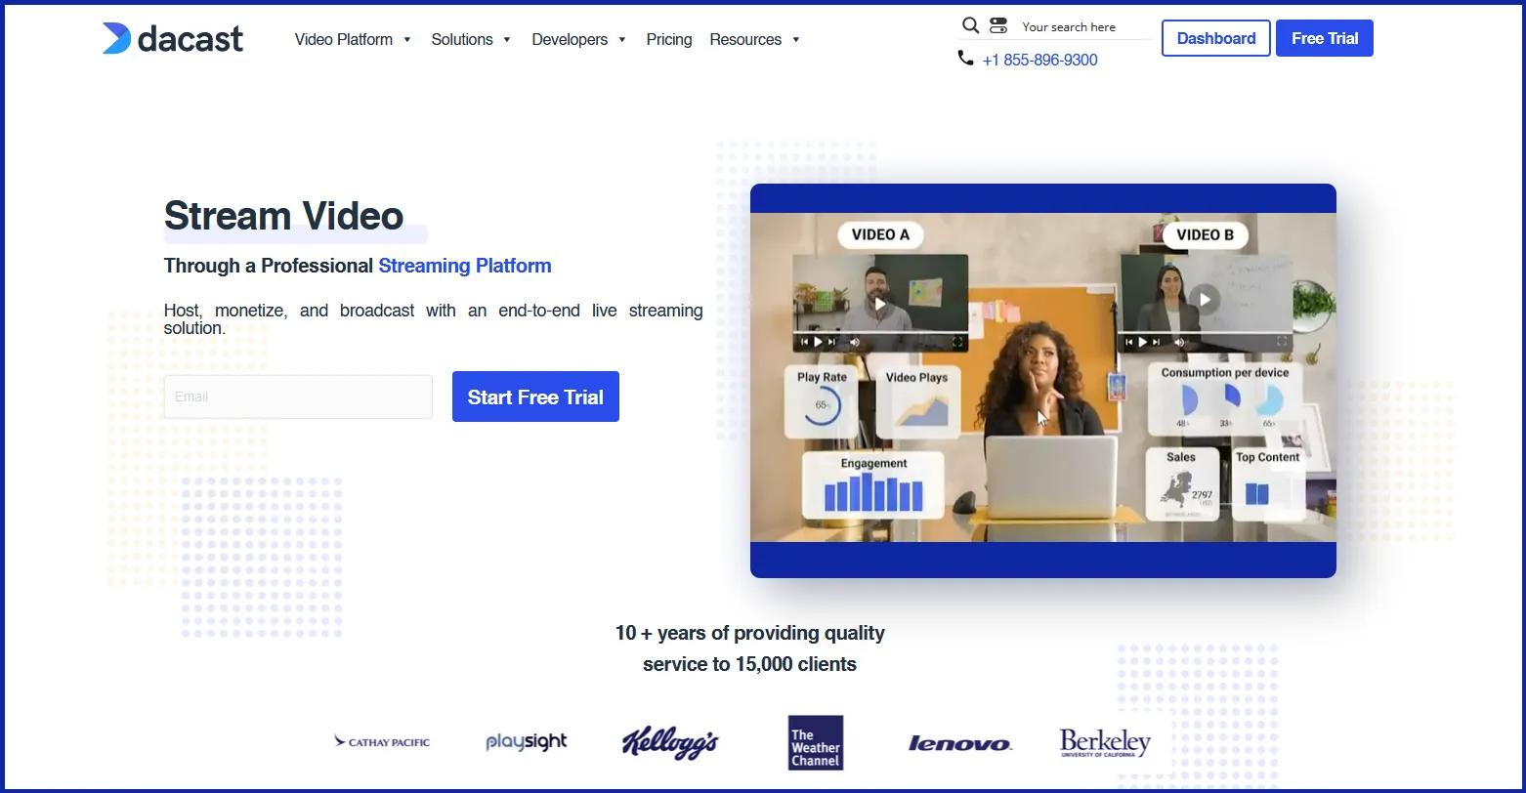Viewport: 1526px width, 793px height.
Task: Open the Solutions dropdown menu
Action: click(x=471, y=40)
